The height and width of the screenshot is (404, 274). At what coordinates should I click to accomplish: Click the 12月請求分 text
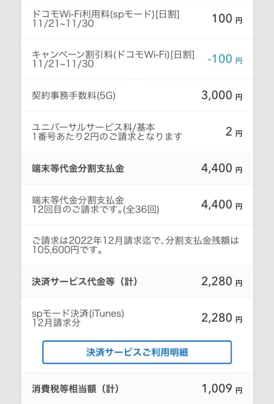(56, 323)
